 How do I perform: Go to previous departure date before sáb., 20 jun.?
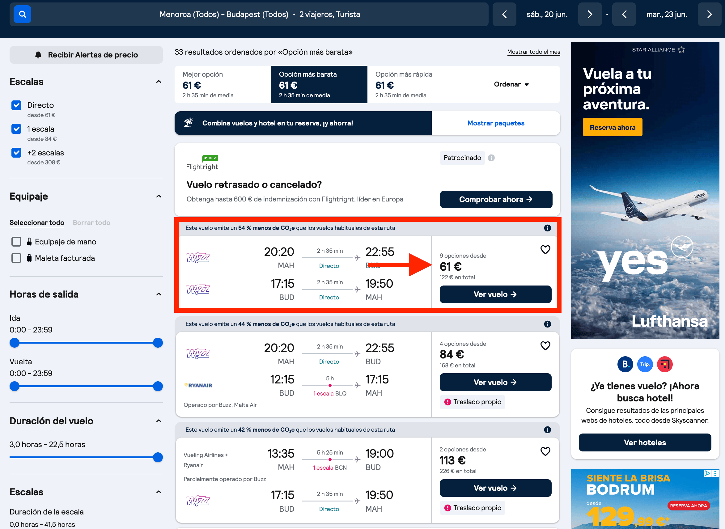(x=504, y=15)
